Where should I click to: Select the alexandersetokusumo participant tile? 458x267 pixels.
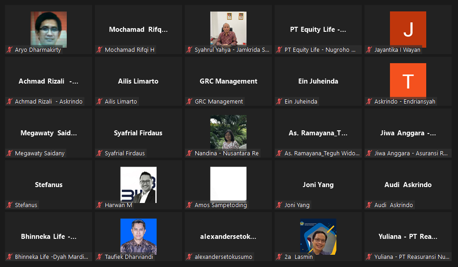(228, 236)
